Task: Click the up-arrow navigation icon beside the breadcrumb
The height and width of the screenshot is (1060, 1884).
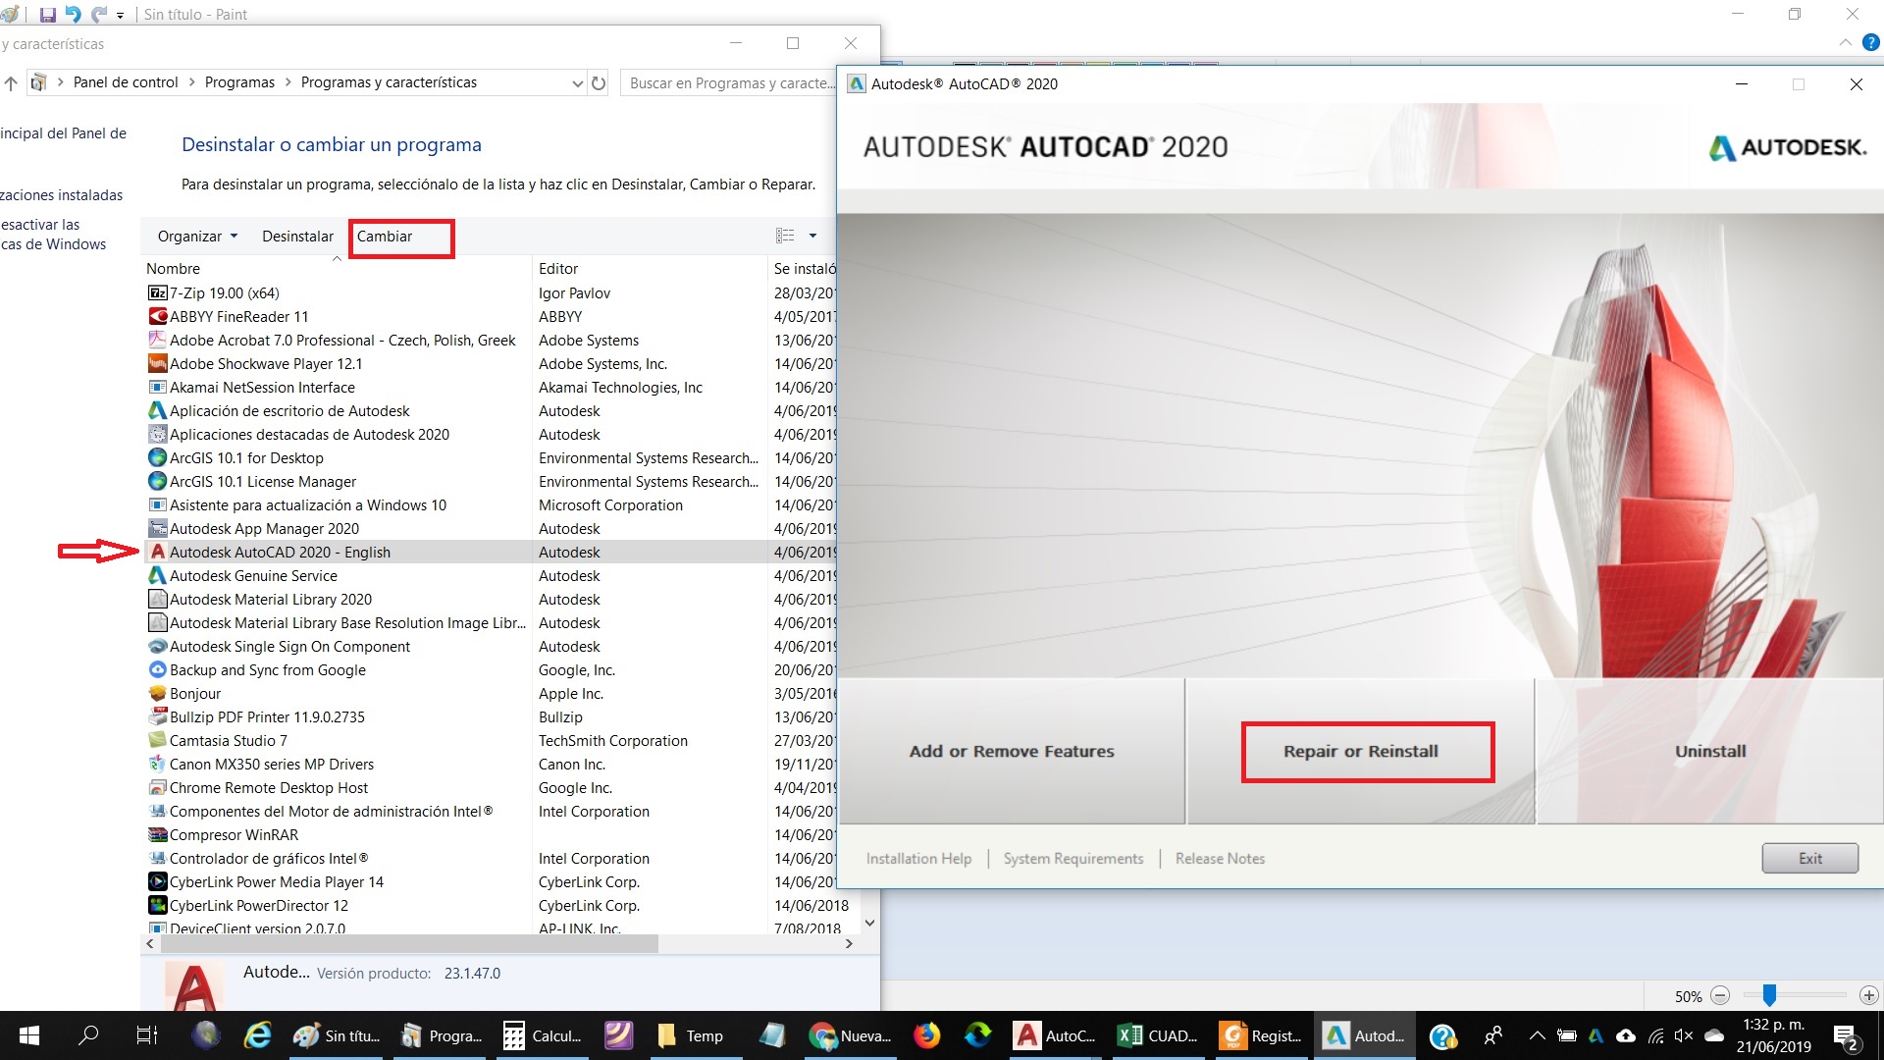Action: [10, 82]
